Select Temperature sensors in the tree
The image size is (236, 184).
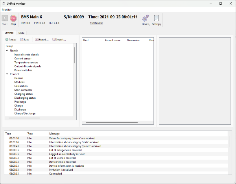(x=26, y=63)
